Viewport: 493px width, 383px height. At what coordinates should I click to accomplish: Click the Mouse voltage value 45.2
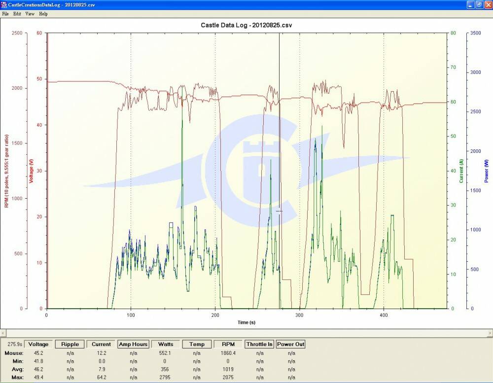coord(38,353)
